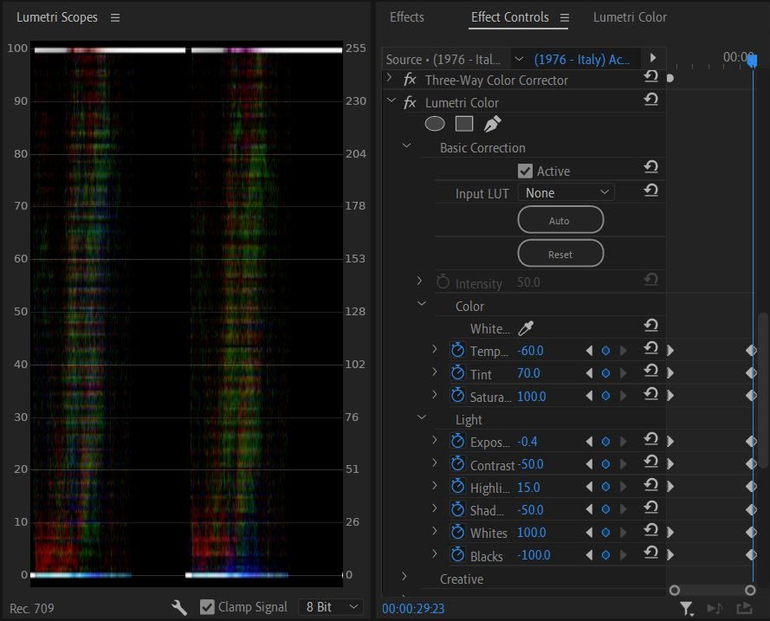Add or remove Tint keyframe

pos(606,373)
